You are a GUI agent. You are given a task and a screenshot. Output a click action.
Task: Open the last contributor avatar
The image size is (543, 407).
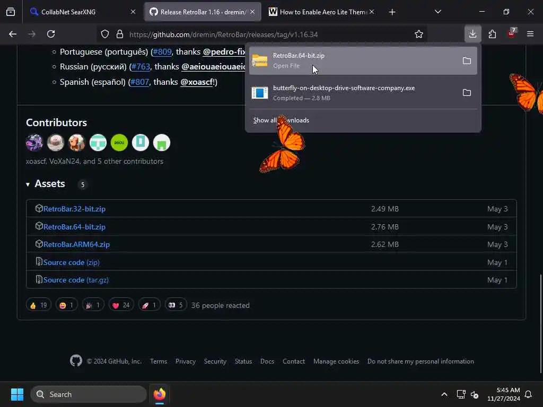(162, 143)
